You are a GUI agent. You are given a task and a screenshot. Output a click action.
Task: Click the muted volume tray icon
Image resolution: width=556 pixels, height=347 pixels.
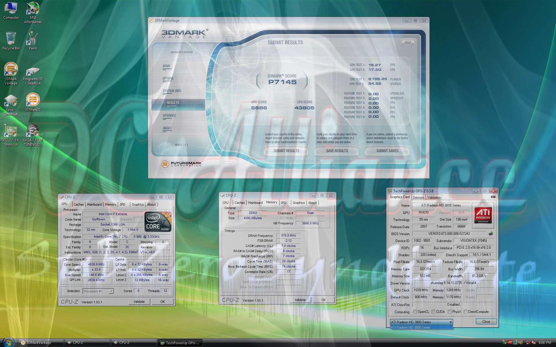pyautogui.click(x=534, y=342)
